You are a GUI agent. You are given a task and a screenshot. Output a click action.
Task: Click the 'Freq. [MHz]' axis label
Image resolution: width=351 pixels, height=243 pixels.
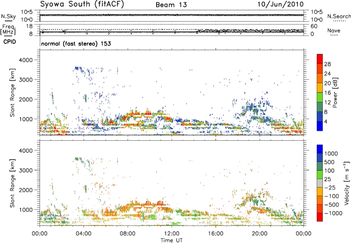click(8, 29)
